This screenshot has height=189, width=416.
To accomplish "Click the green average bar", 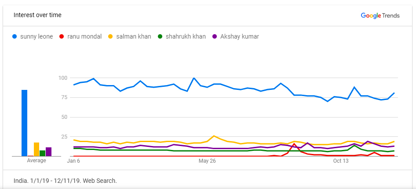I will point(43,153).
